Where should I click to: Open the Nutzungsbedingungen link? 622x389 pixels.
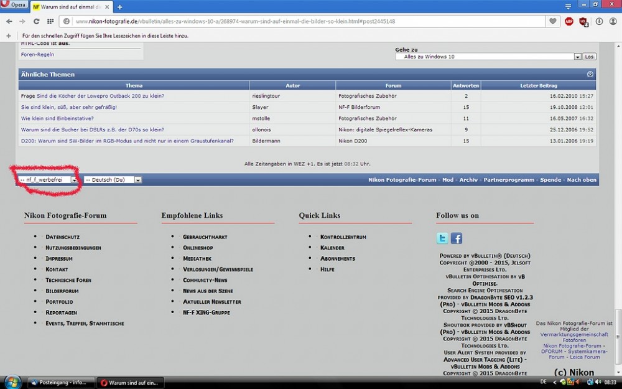pos(73,248)
